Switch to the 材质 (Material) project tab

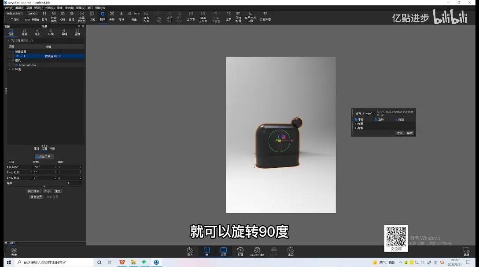[24, 32]
